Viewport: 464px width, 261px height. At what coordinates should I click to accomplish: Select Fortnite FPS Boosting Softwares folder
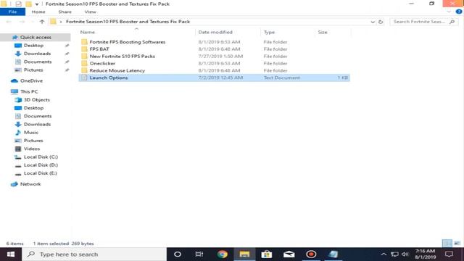[128, 42]
